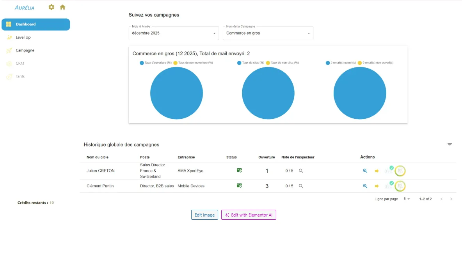Click the green envelope status icon for Julien CRETON
The height and width of the screenshot is (266, 462).
click(x=239, y=170)
